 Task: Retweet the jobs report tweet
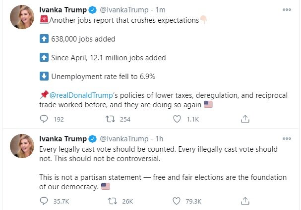point(111,119)
